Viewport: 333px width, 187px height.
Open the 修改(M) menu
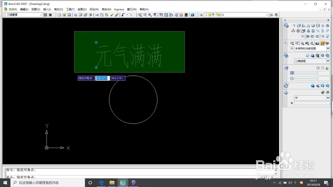(x=107, y=9)
